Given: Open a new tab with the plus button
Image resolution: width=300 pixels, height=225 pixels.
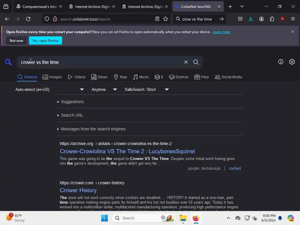Looking at the screenshot, I should 230,7.
